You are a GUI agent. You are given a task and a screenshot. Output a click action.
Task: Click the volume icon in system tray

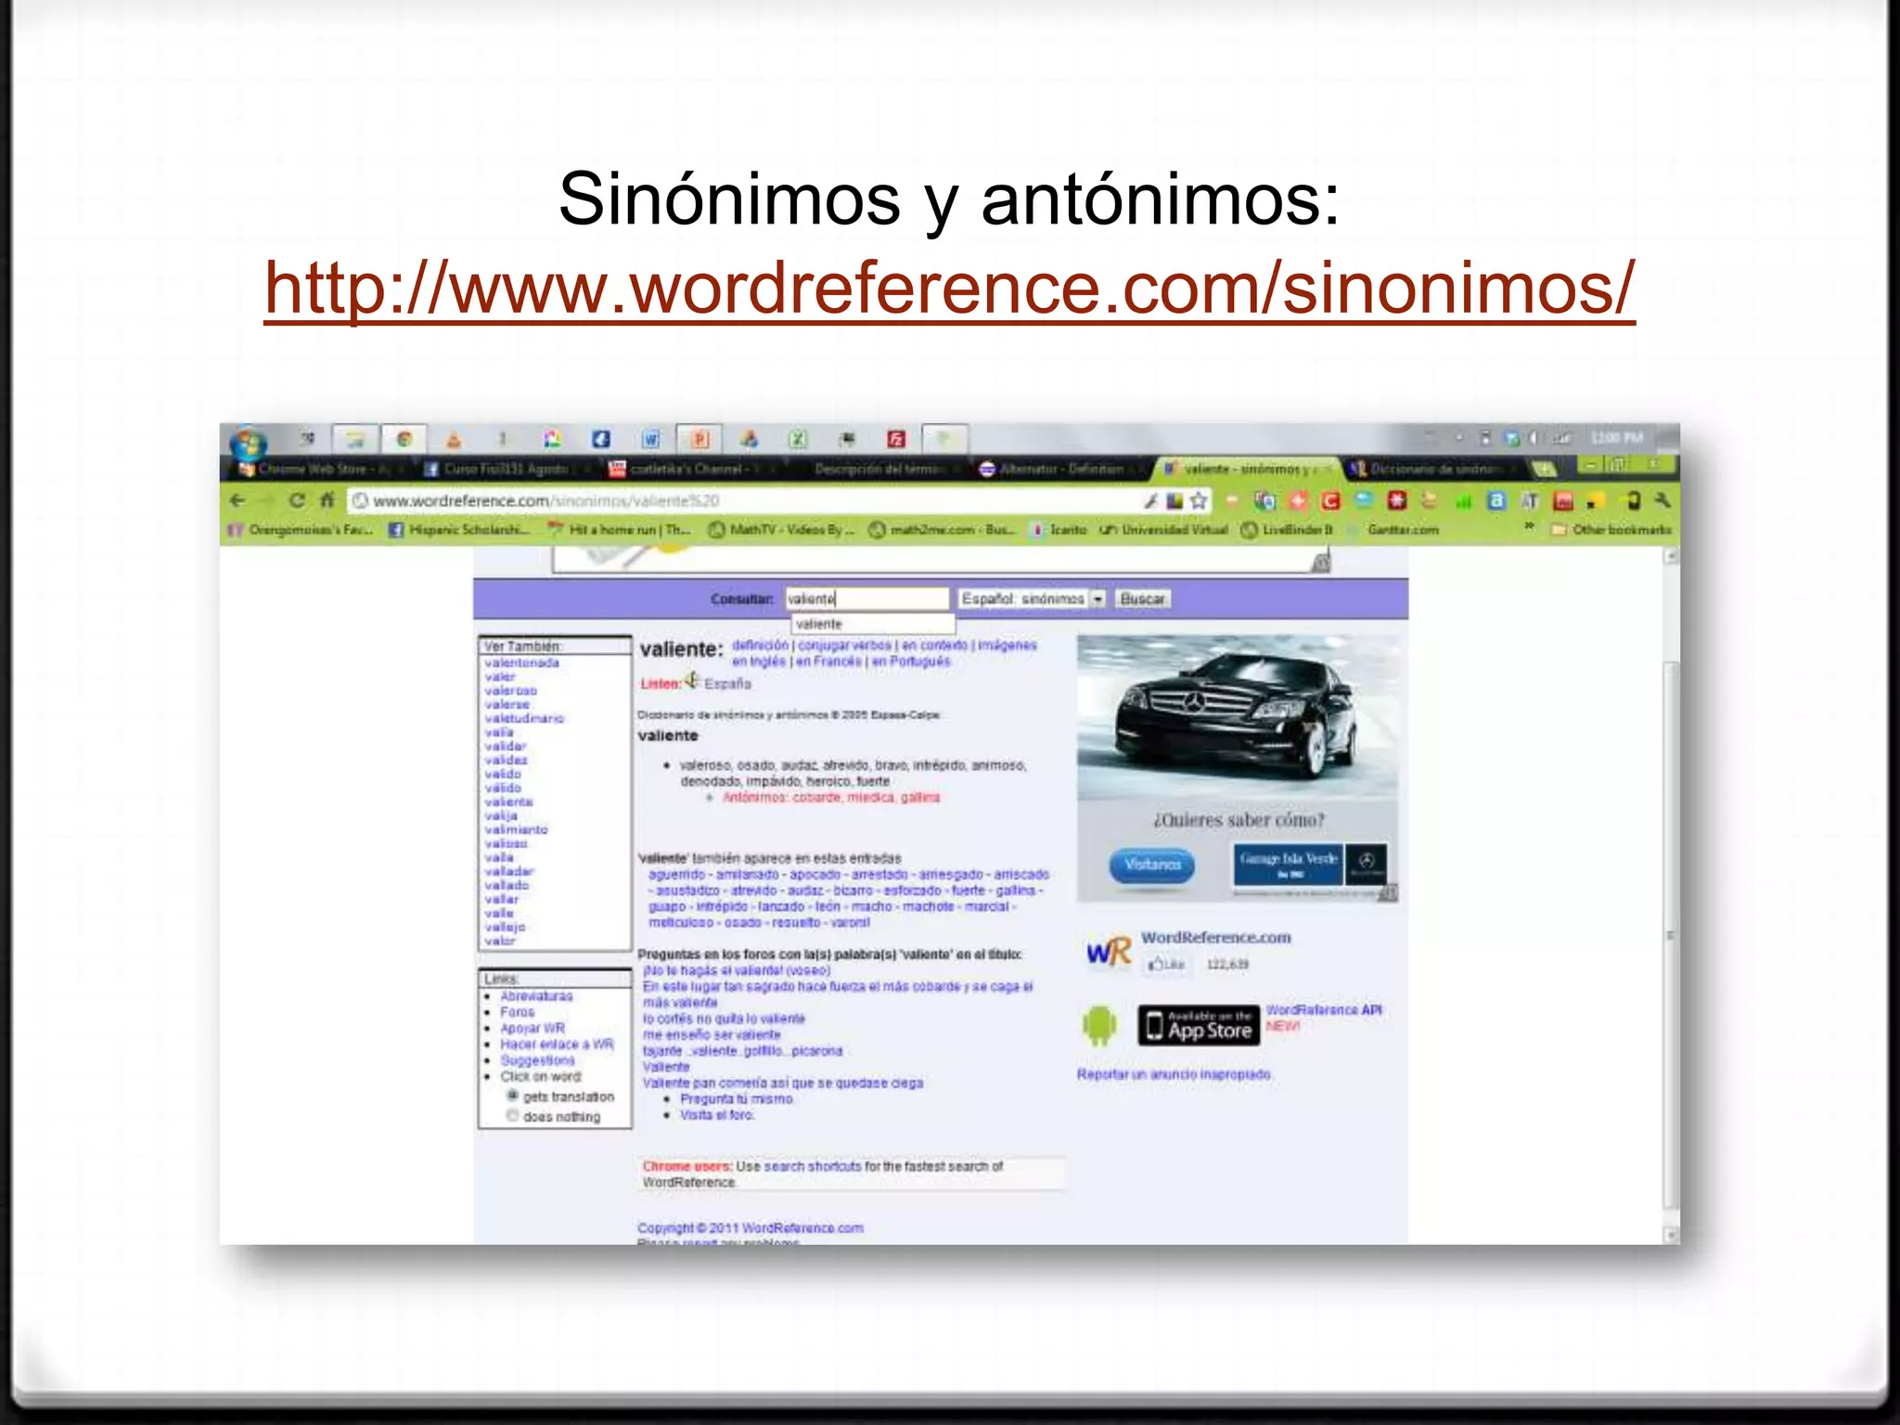tap(1533, 438)
